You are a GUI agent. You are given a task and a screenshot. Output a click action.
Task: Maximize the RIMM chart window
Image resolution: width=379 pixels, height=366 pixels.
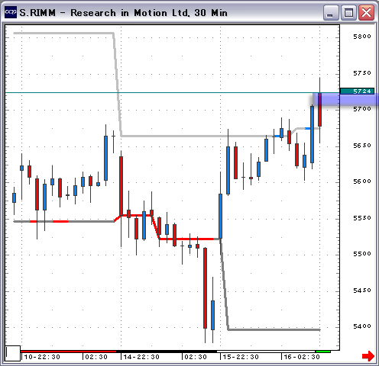click(x=348, y=13)
